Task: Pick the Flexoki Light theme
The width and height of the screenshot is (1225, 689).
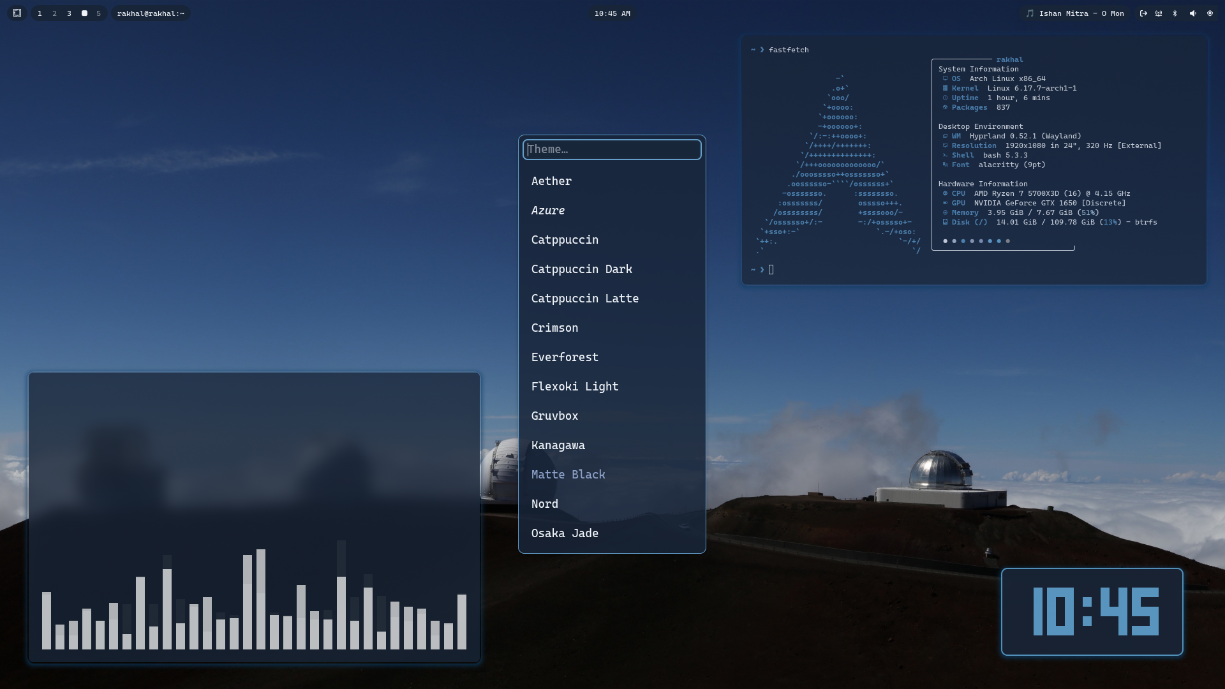Action: [x=612, y=387]
